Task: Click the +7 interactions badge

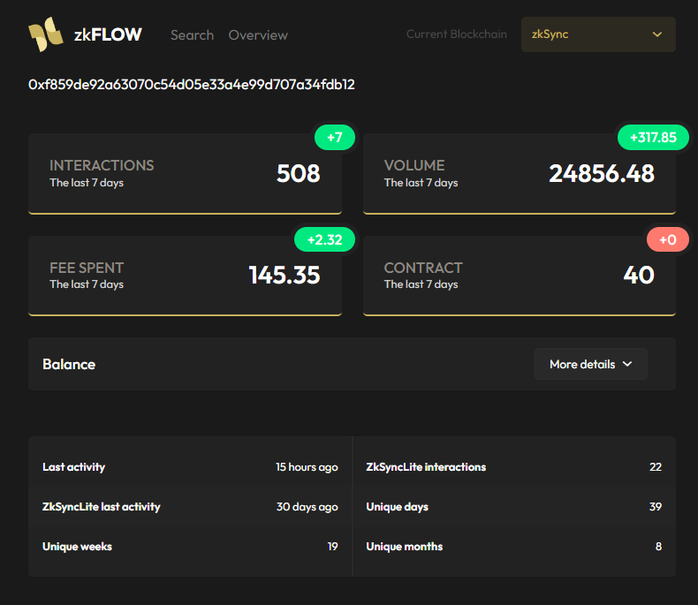Action: [334, 138]
